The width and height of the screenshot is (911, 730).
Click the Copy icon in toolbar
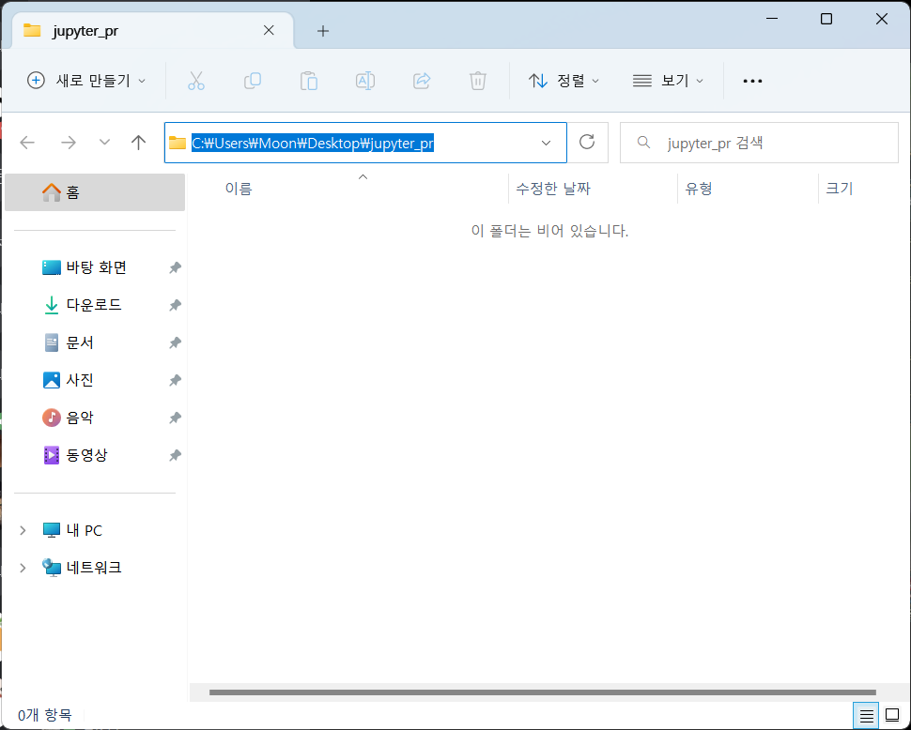pos(252,81)
